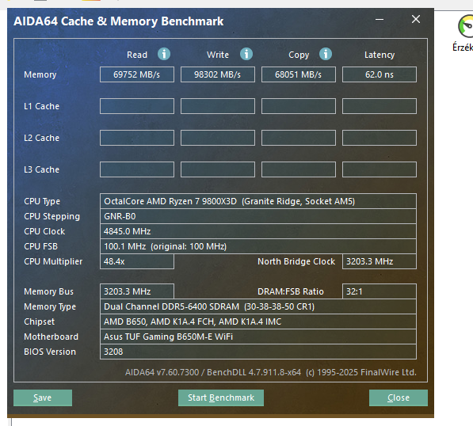The height and width of the screenshot is (426, 473).
Task: Click the L2 Cache row label
Action: pyautogui.click(x=42, y=138)
